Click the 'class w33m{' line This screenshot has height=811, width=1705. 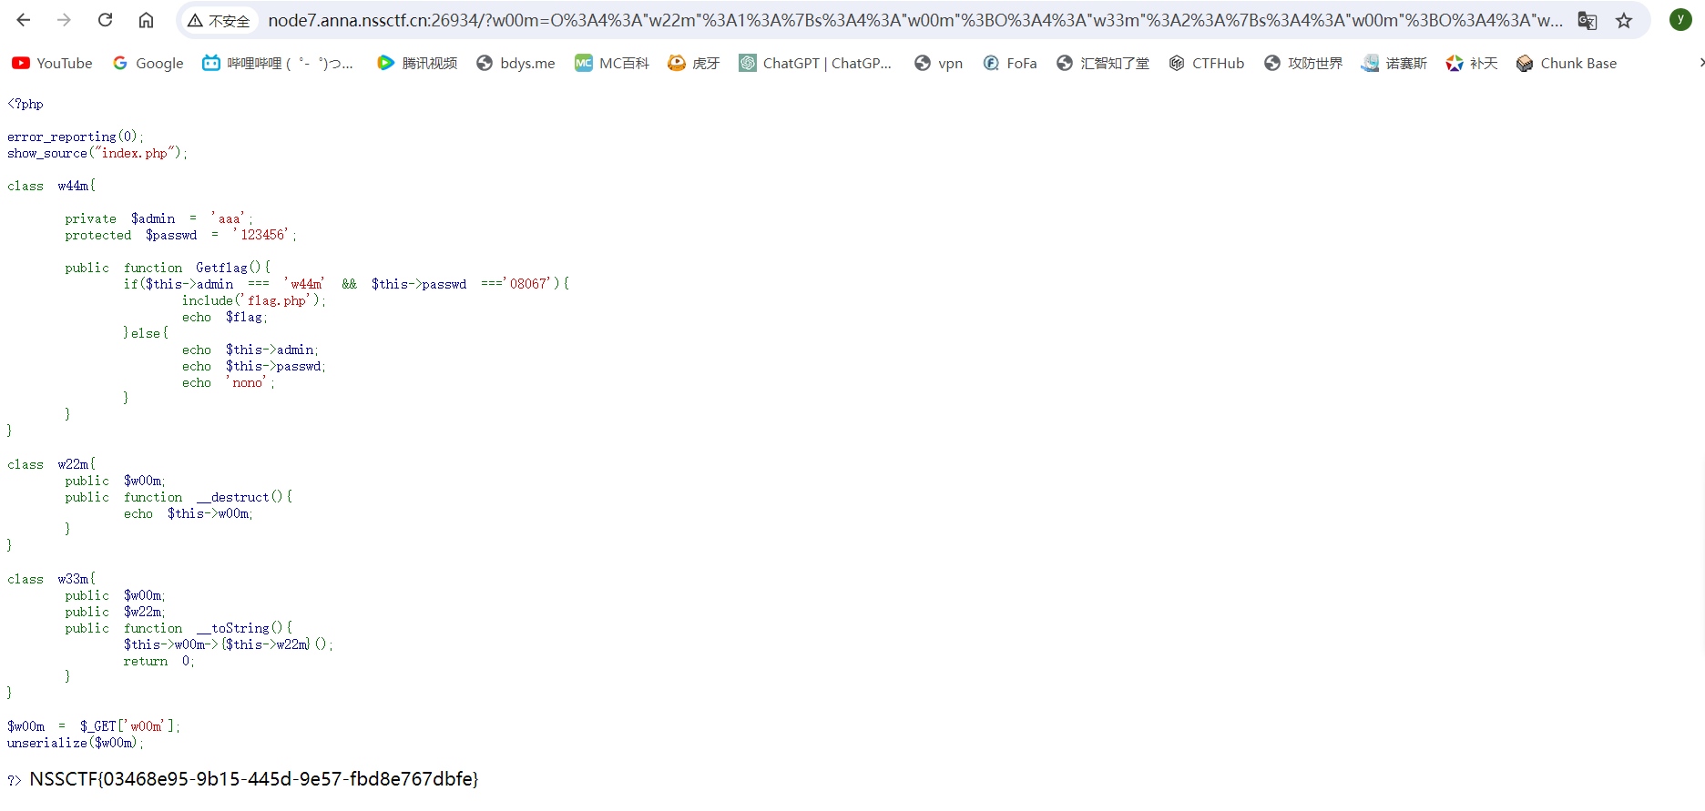tap(51, 579)
